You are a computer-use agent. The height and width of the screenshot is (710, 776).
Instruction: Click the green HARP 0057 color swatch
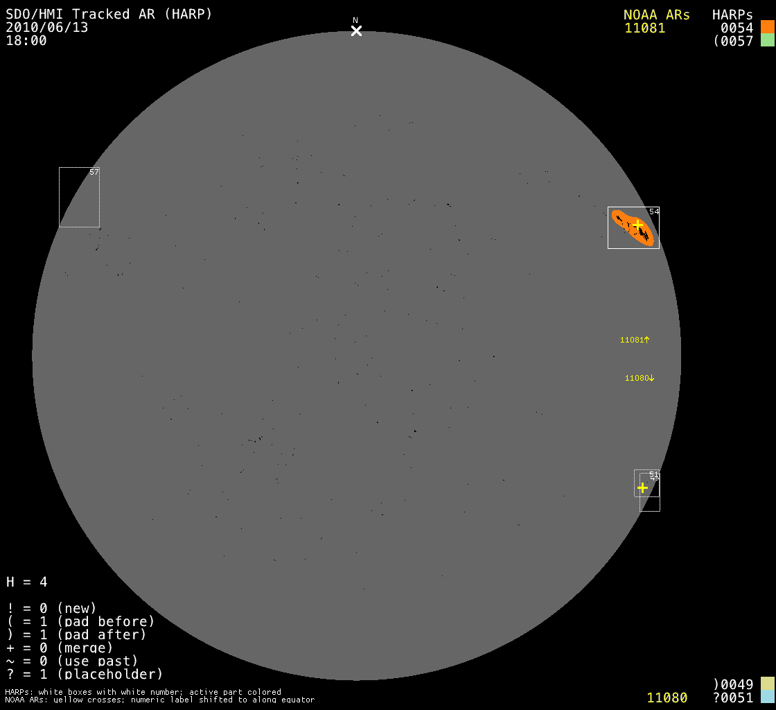pyautogui.click(x=767, y=40)
